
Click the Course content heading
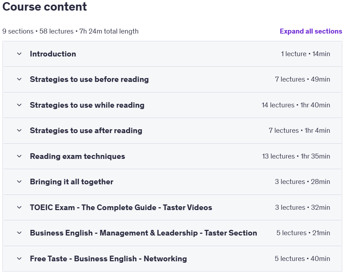pyautogui.click(x=45, y=6)
